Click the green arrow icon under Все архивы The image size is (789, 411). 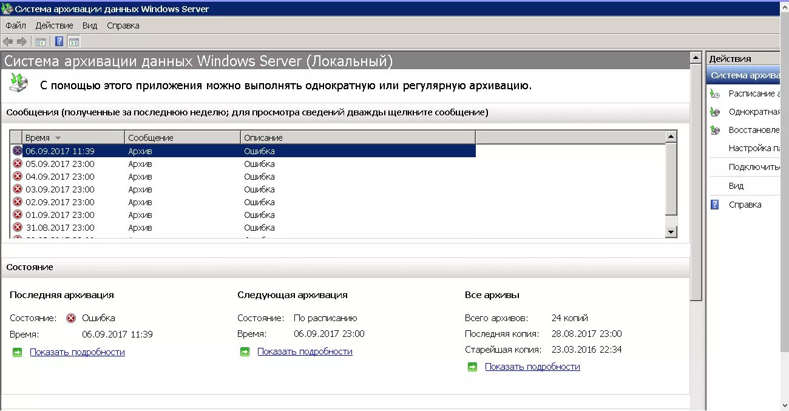[472, 367]
